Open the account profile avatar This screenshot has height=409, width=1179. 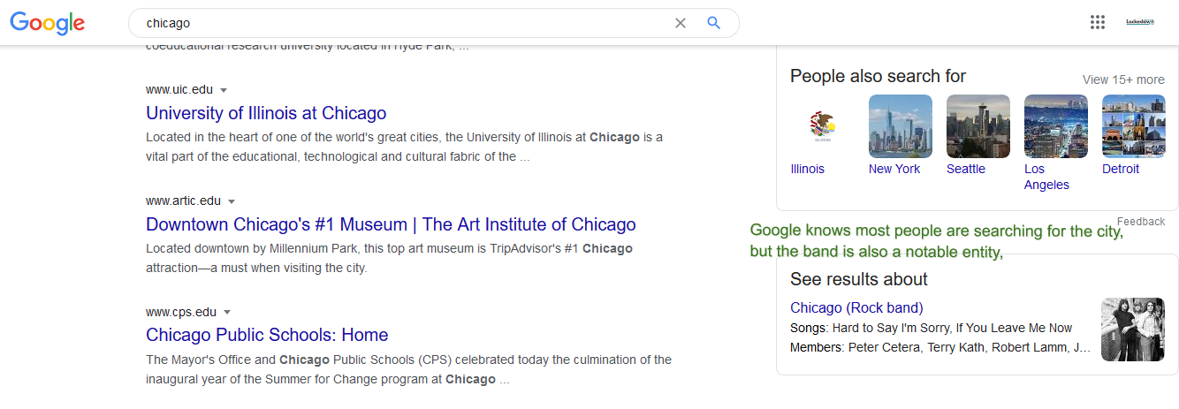point(1140,22)
